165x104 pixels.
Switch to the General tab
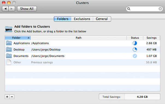[102, 19]
